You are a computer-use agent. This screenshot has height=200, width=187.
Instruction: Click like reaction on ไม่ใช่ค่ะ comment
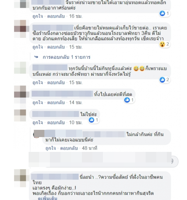point(91,120)
